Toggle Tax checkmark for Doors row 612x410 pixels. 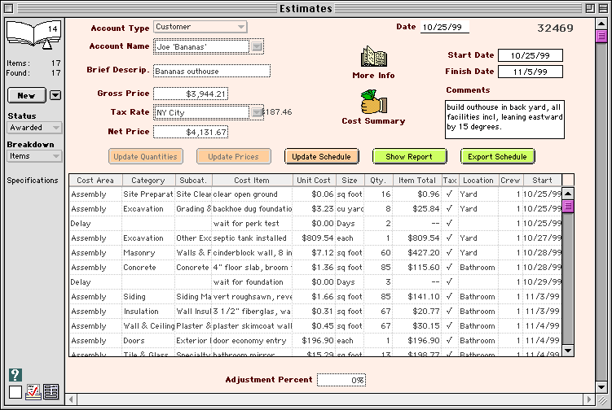click(x=450, y=340)
